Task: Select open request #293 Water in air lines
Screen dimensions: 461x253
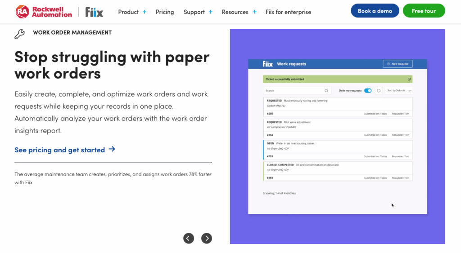Action: (338, 150)
